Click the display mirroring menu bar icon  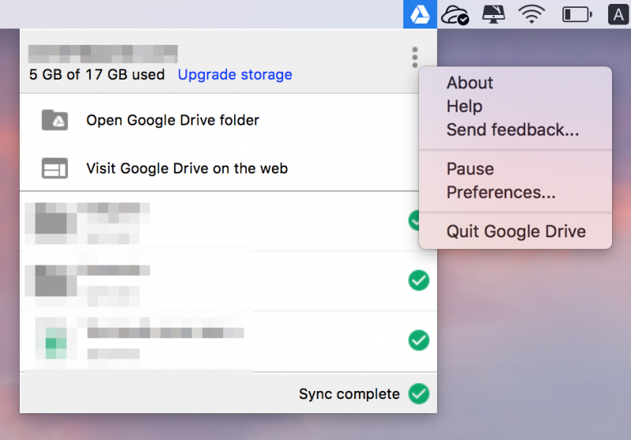pos(494,14)
